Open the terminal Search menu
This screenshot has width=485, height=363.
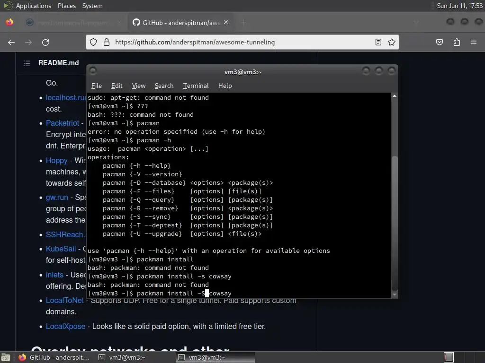164,86
